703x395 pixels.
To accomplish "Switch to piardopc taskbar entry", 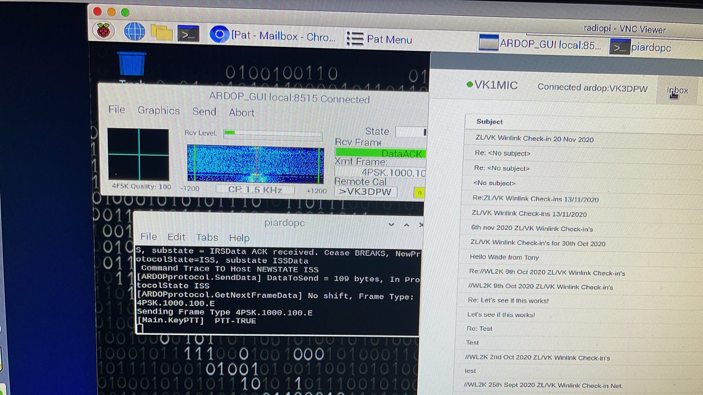I will [x=641, y=47].
